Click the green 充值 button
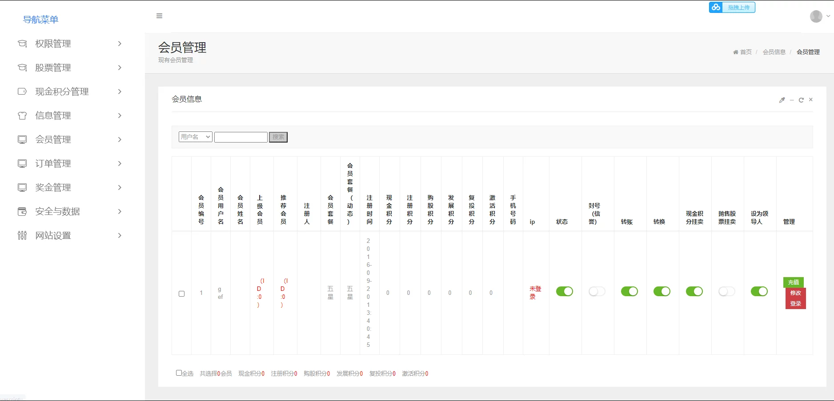Image resolution: width=834 pixels, height=401 pixels. point(793,282)
